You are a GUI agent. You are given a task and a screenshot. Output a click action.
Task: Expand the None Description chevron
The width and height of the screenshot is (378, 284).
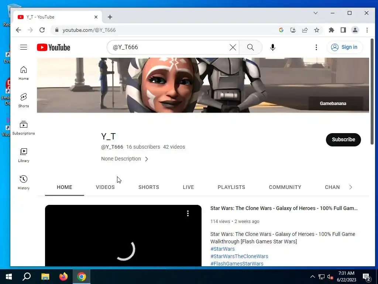147,159
